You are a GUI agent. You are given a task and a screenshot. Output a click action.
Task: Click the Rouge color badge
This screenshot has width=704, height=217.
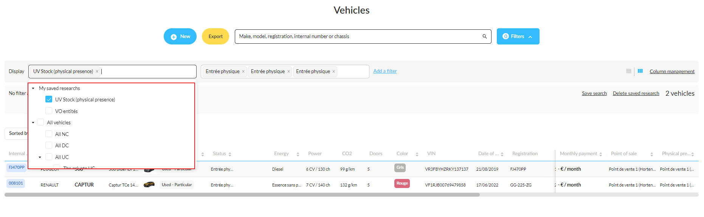(x=402, y=183)
